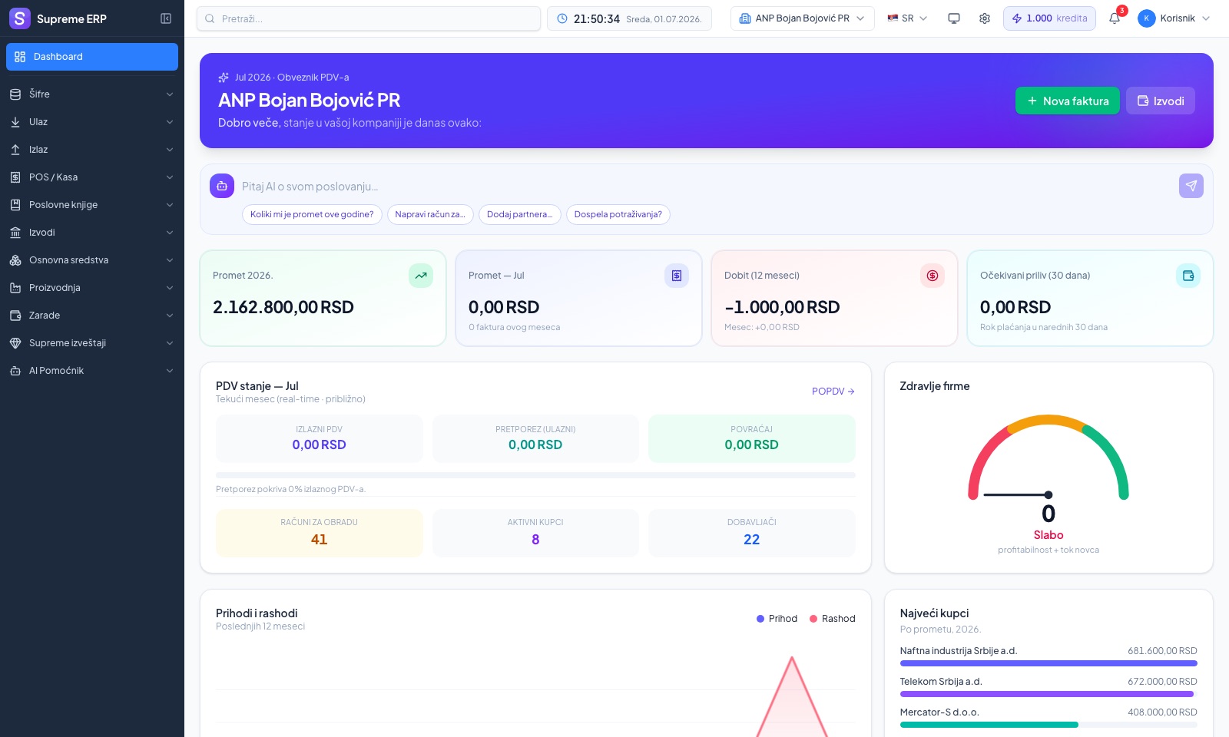1229x737 pixels.
Task: Expand the Ulaz menu chevron
Action: pyautogui.click(x=170, y=122)
